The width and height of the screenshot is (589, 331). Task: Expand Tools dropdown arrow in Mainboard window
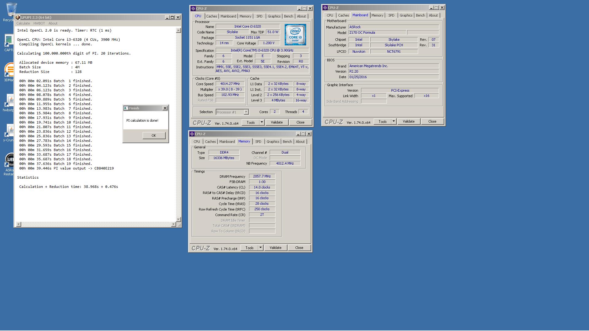(394, 121)
